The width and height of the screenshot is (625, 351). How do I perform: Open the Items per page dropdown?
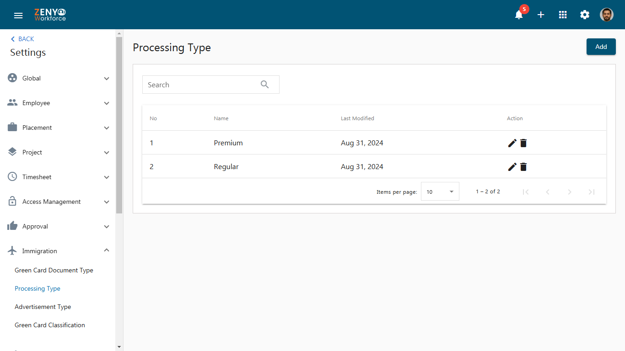pyautogui.click(x=440, y=191)
